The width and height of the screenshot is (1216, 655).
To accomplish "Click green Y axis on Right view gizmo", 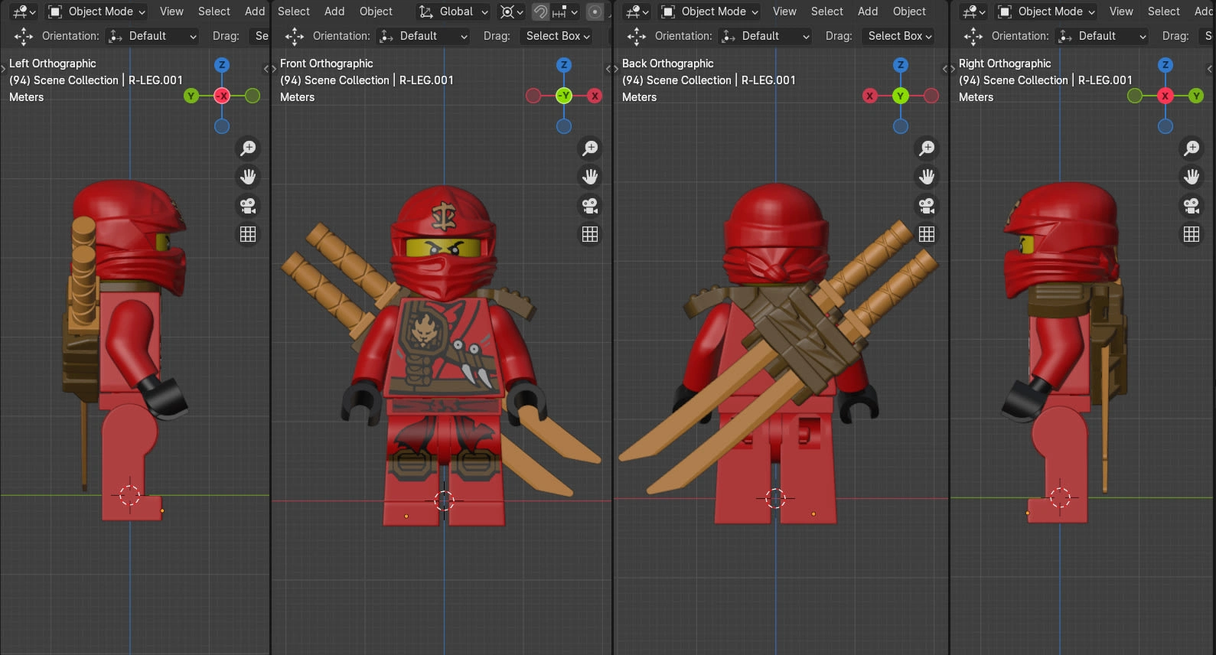I will 1196,96.
